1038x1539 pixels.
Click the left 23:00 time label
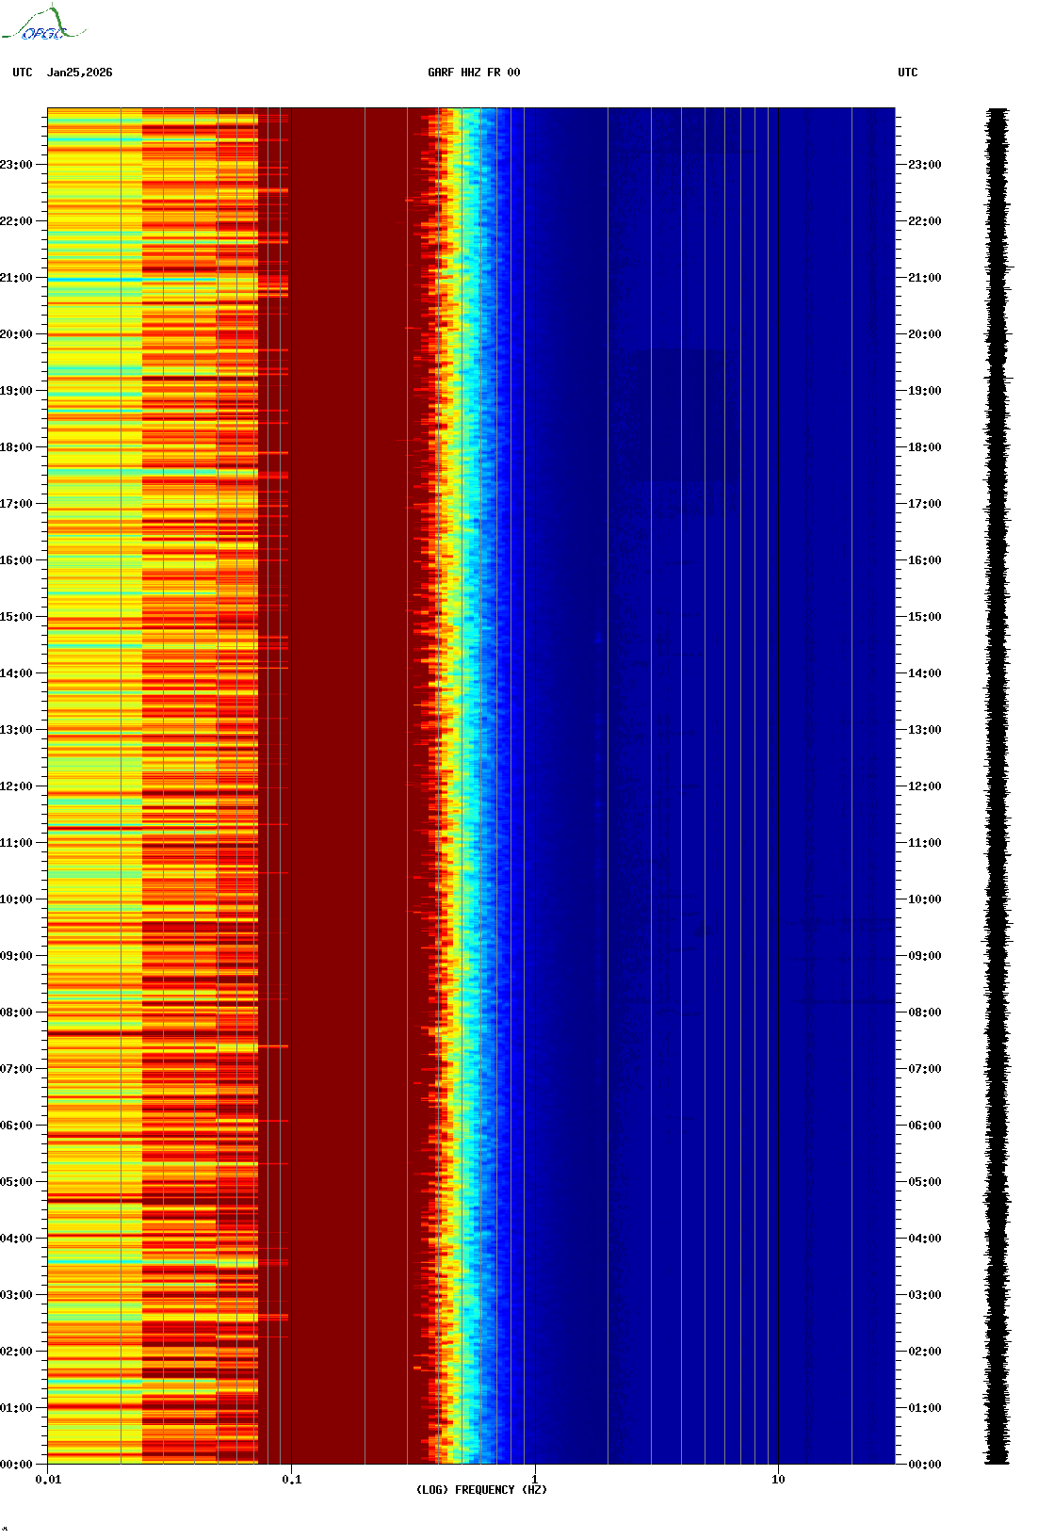[x=16, y=165]
